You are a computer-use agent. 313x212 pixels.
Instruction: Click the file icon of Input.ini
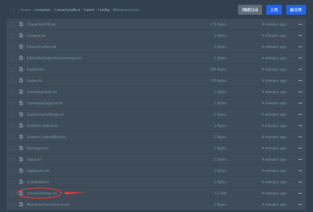click(x=21, y=159)
